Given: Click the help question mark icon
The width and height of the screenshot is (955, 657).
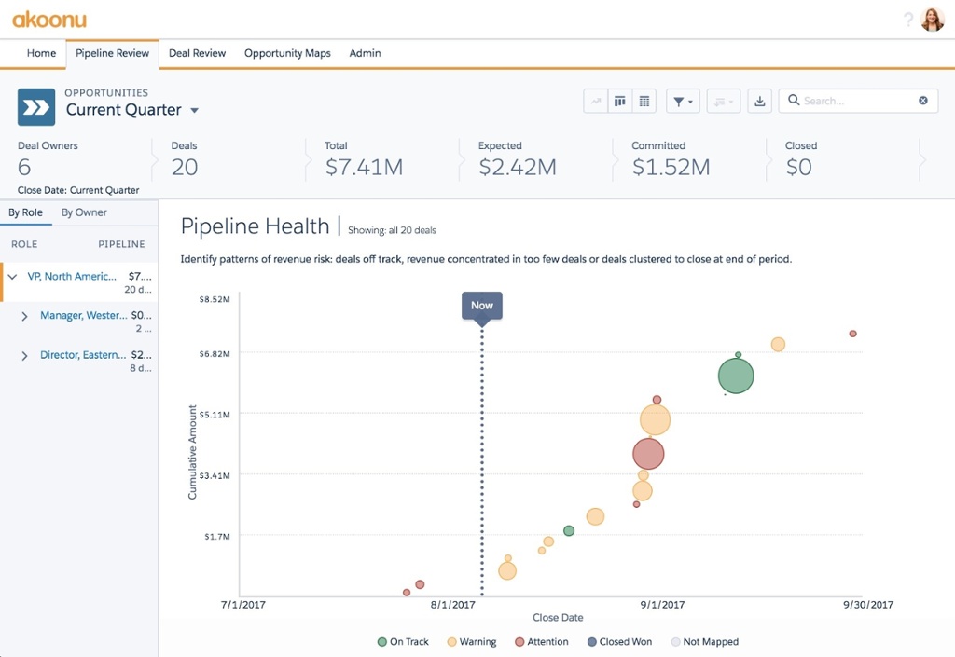Looking at the screenshot, I should (x=908, y=19).
